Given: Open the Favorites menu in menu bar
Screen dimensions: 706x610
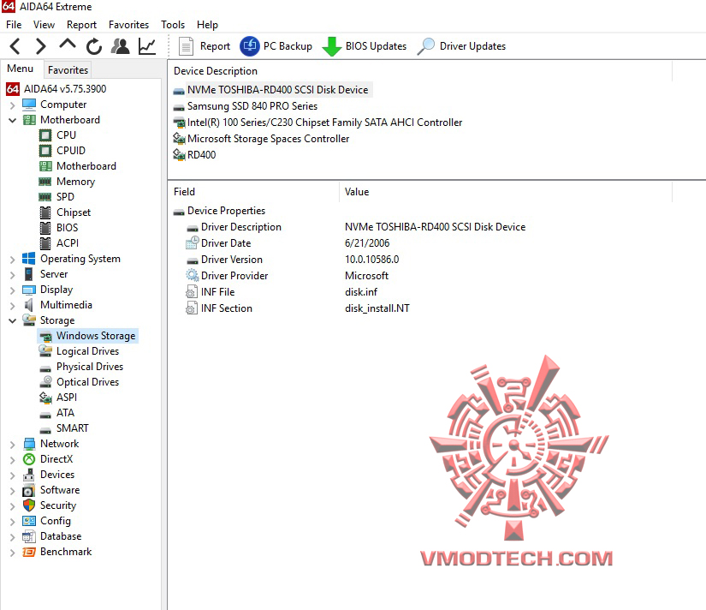Looking at the screenshot, I should (128, 25).
